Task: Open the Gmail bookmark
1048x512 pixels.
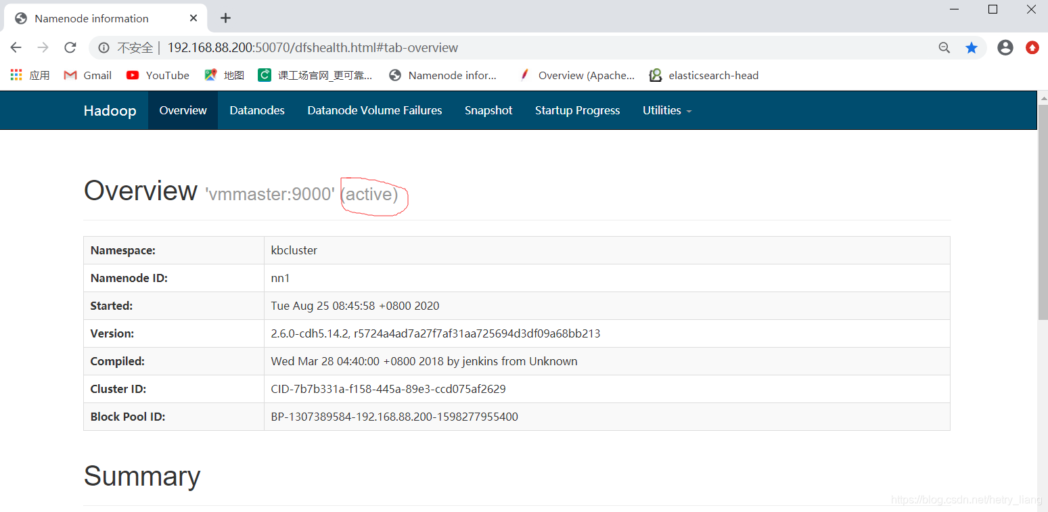Action: coord(87,75)
